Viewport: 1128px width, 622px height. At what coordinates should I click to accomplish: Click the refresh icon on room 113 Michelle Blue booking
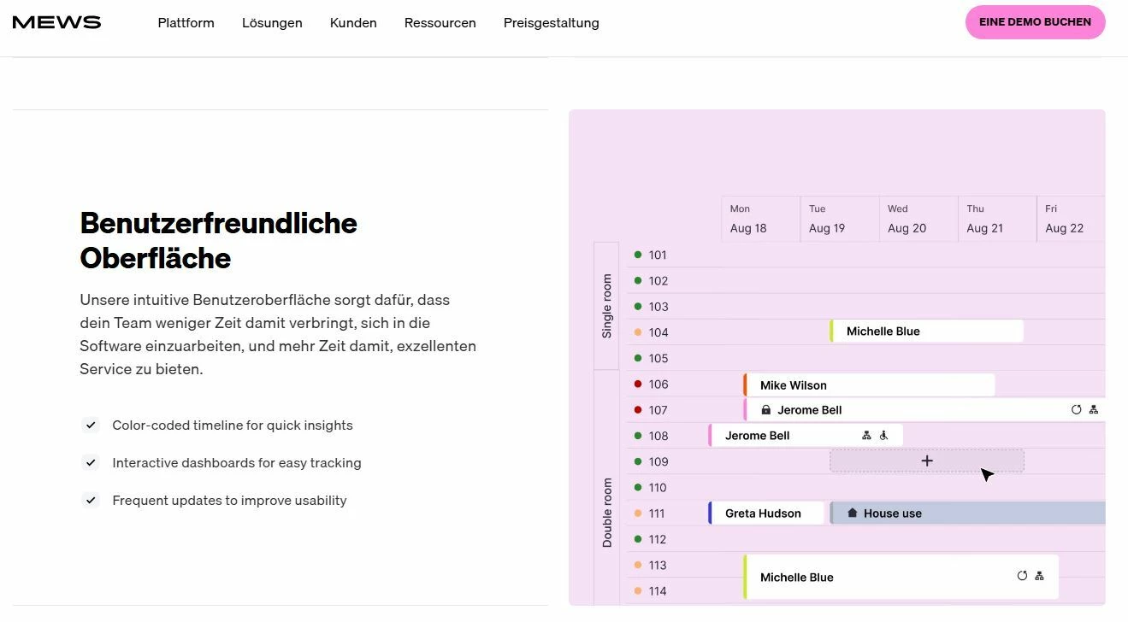[x=1022, y=576]
